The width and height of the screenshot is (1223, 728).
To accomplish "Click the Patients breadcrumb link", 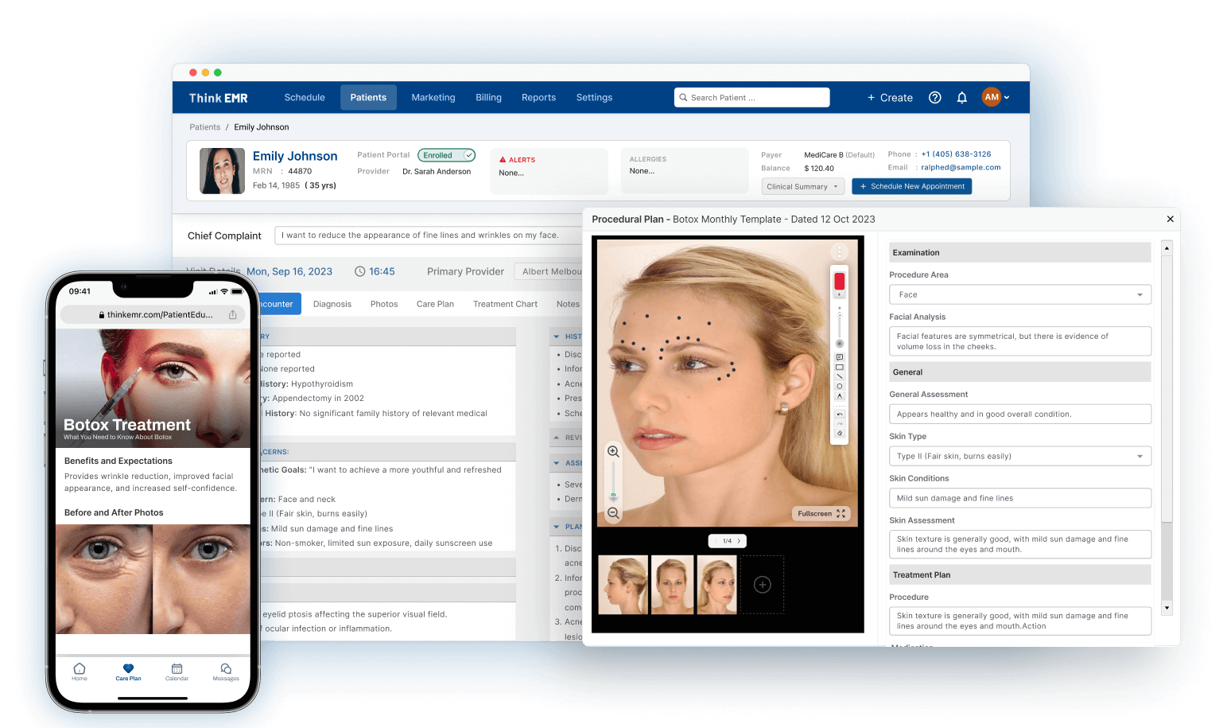I will tap(204, 127).
